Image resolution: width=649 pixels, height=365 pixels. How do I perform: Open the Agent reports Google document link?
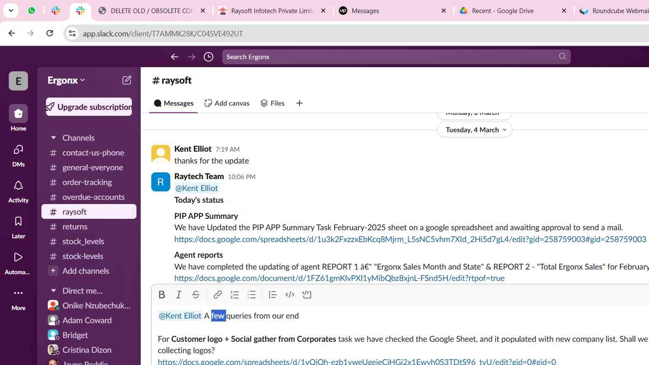[339, 278]
